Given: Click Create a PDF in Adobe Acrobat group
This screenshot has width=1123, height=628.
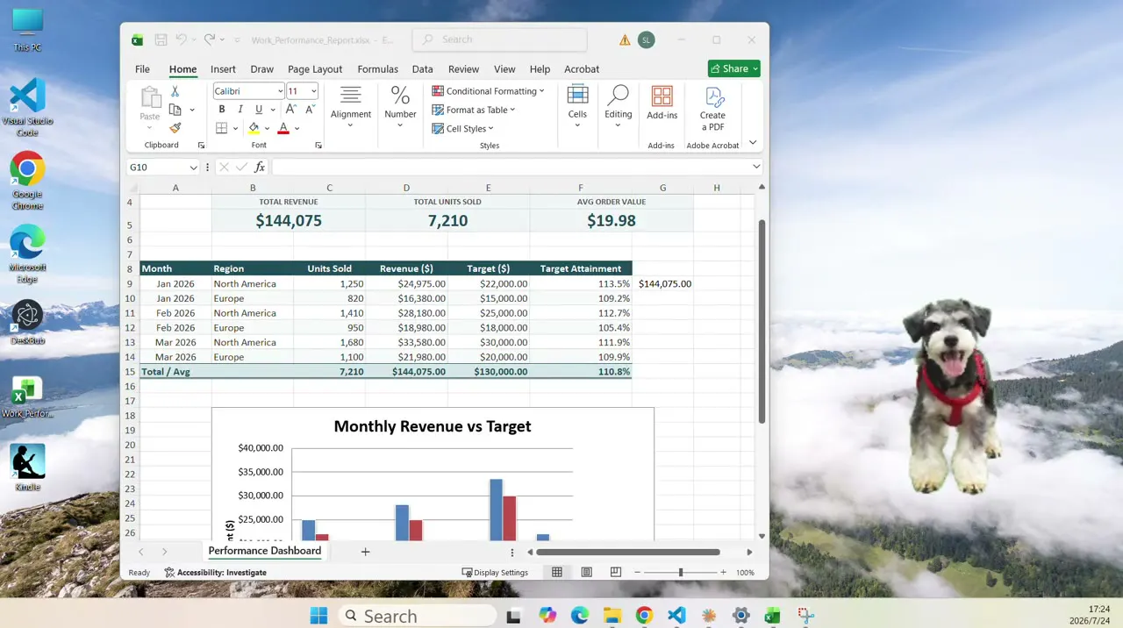Looking at the screenshot, I should pyautogui.click(x=712, y=109).
